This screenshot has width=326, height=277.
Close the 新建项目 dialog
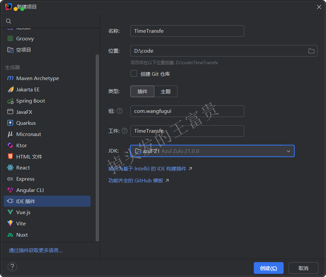click(319, 7)
